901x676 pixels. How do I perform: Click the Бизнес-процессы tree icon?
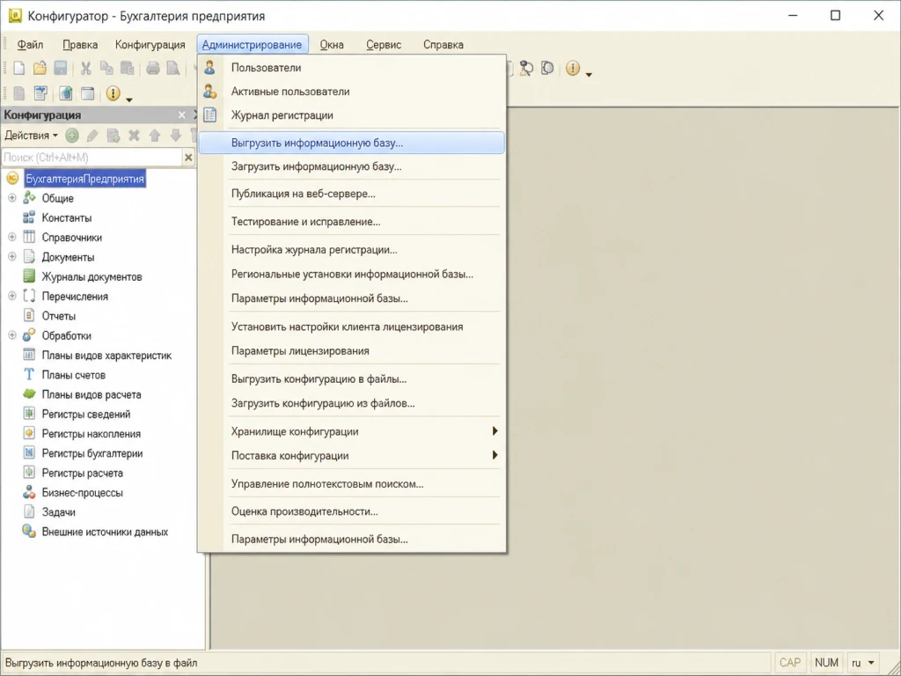[x=29, y=493]
